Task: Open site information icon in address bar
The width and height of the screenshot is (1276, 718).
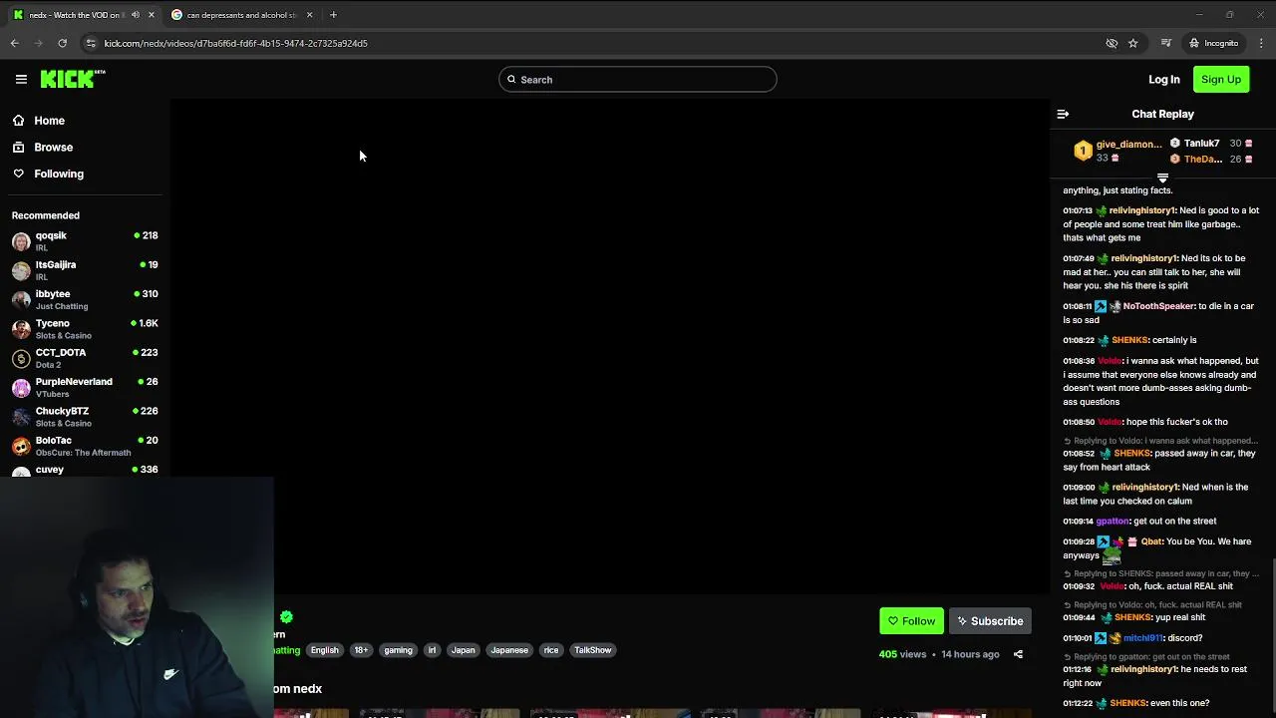Action: tap(91, 43)
